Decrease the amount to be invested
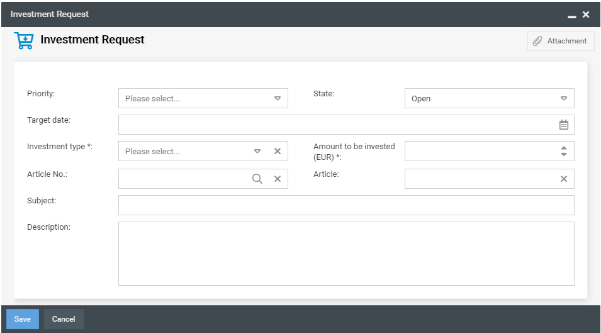 click(x=564, y=154)
